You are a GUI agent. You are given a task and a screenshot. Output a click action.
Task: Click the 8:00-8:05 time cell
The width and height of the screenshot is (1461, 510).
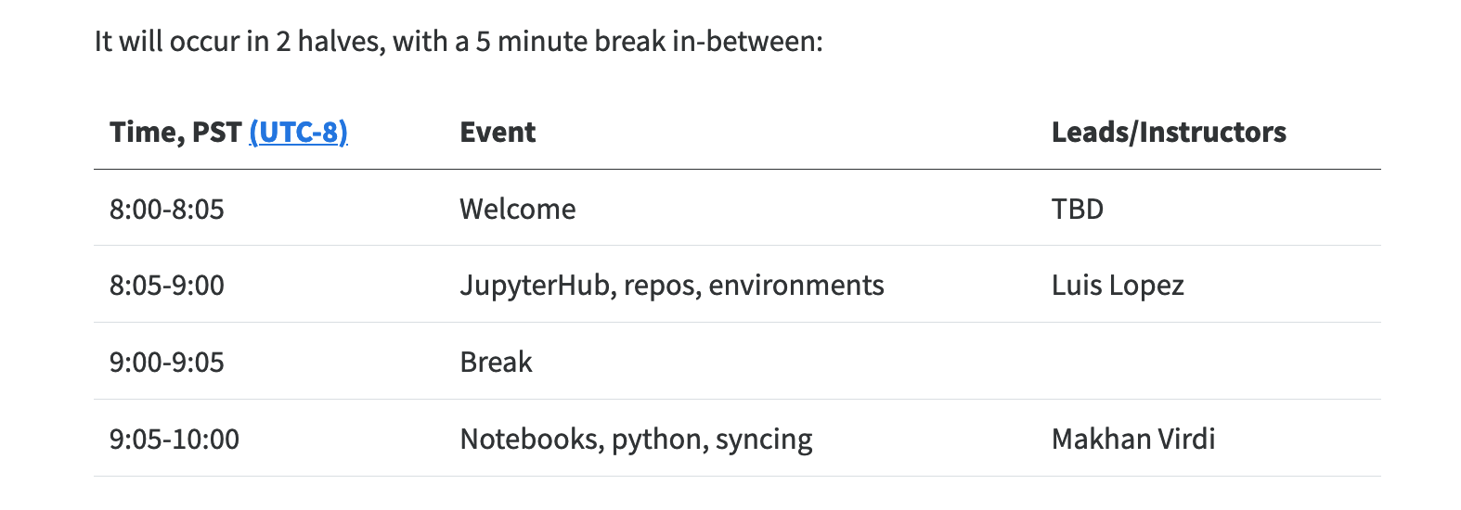coord(167,210)
